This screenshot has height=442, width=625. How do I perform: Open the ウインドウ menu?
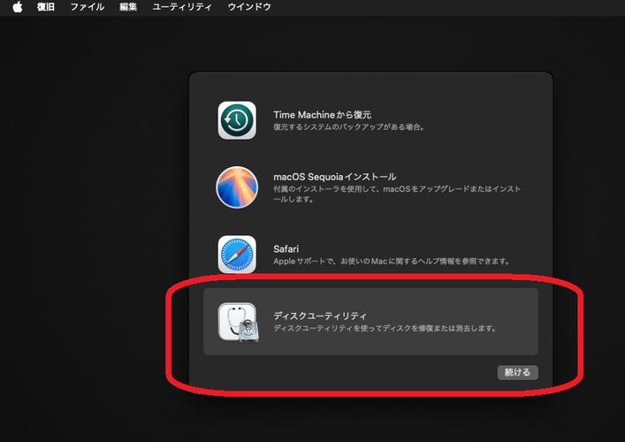(x=249, y=7)
